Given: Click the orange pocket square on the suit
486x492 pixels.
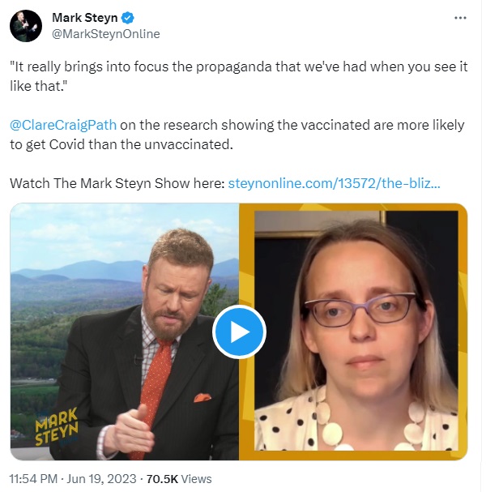Looking at the screenshot, I should 202,397.
